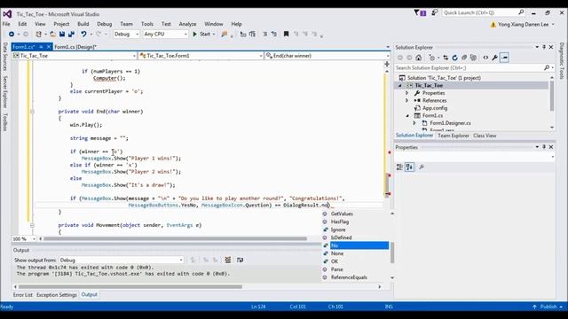Image resolution: width=568 pixels, height=319 pixels.
Task: Collapse the Form1.cs node in Solution Explorer
Action: [x=407, y=116]
